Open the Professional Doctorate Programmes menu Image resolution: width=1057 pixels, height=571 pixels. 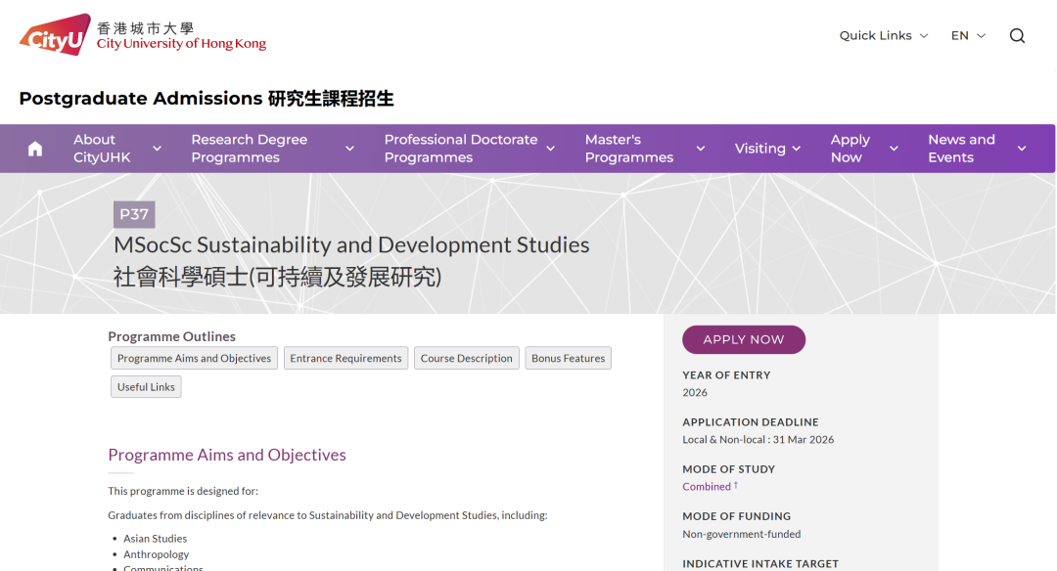click(x=460, y=149)
